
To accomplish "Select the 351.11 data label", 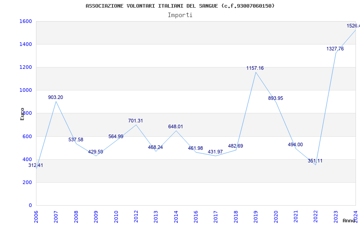I will coord(315,161).
